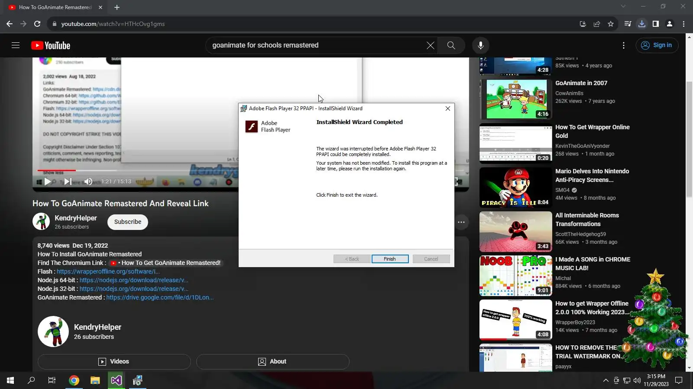Open the 4:28 video thumbnail in sidebar

coord(516,66)
